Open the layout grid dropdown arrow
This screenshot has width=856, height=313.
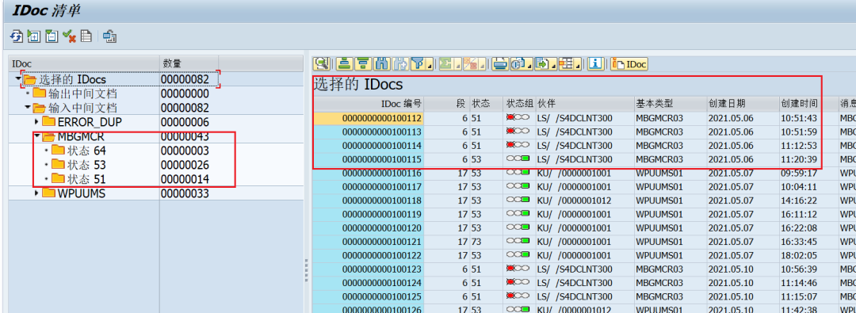click(578, 66)
